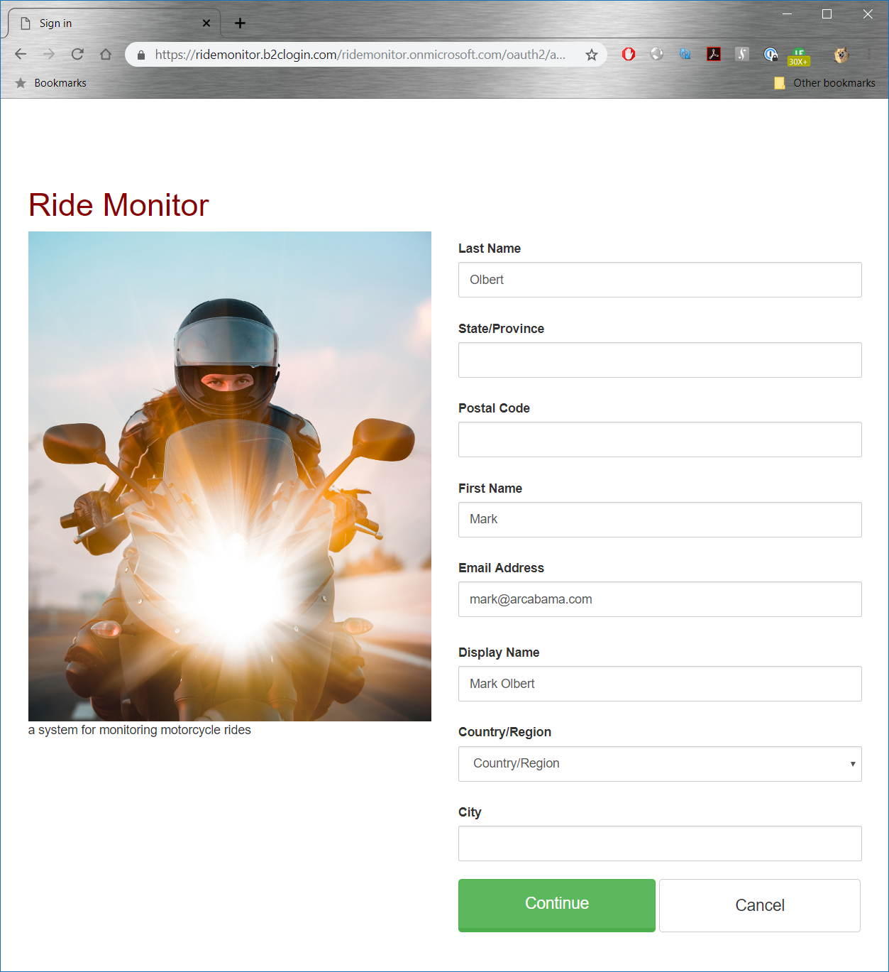
Task: Click the Email Address label
Action: click(501, 568)
